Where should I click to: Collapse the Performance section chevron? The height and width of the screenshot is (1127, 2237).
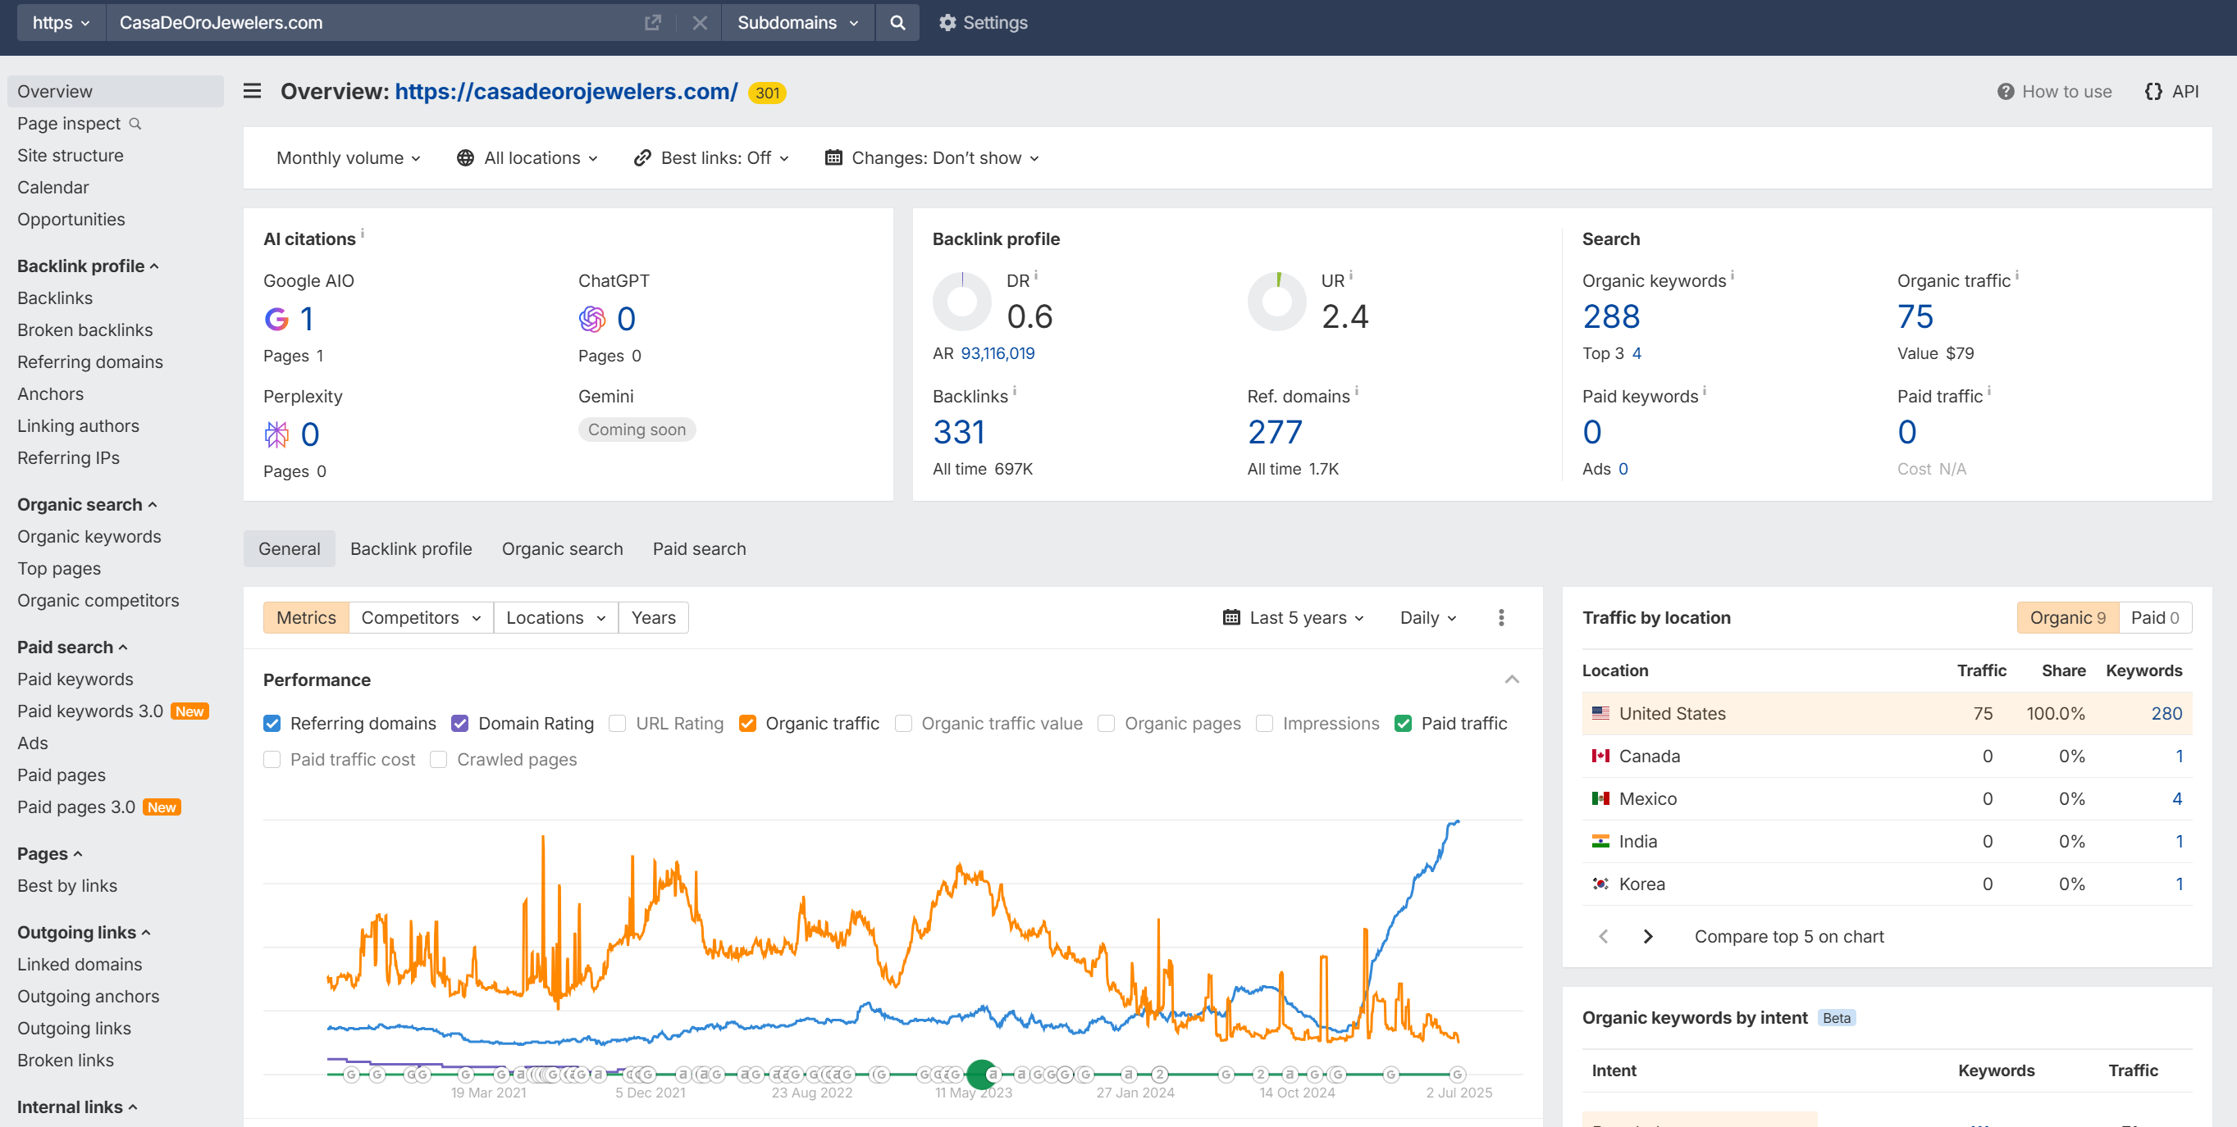1512,679
